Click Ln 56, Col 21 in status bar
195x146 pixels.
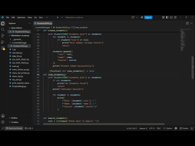coord(132,128)
